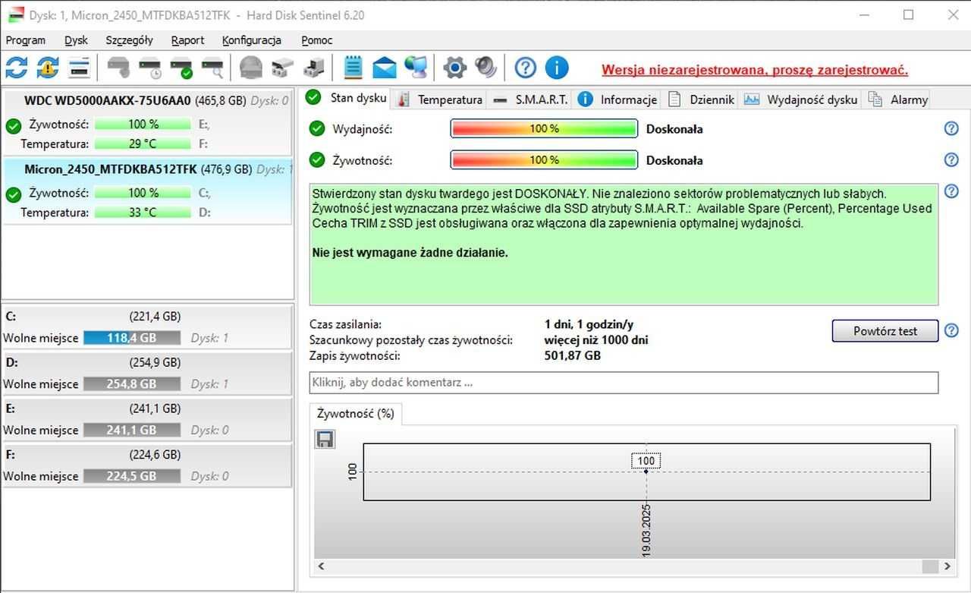Screen dimensions: 971x593
Task: Click the toolbar icon showing two small disk drives
Action: point(282,68)
